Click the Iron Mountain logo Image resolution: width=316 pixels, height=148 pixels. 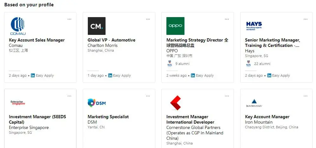click(254, 103)
